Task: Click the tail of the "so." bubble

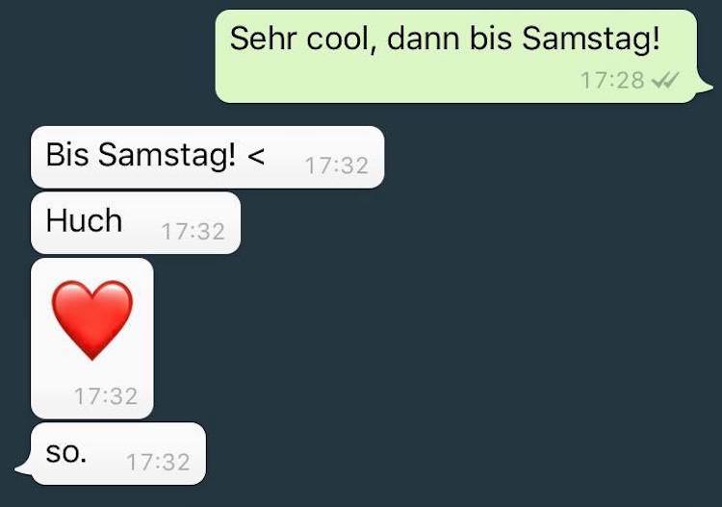Action: tap(23, 469)
